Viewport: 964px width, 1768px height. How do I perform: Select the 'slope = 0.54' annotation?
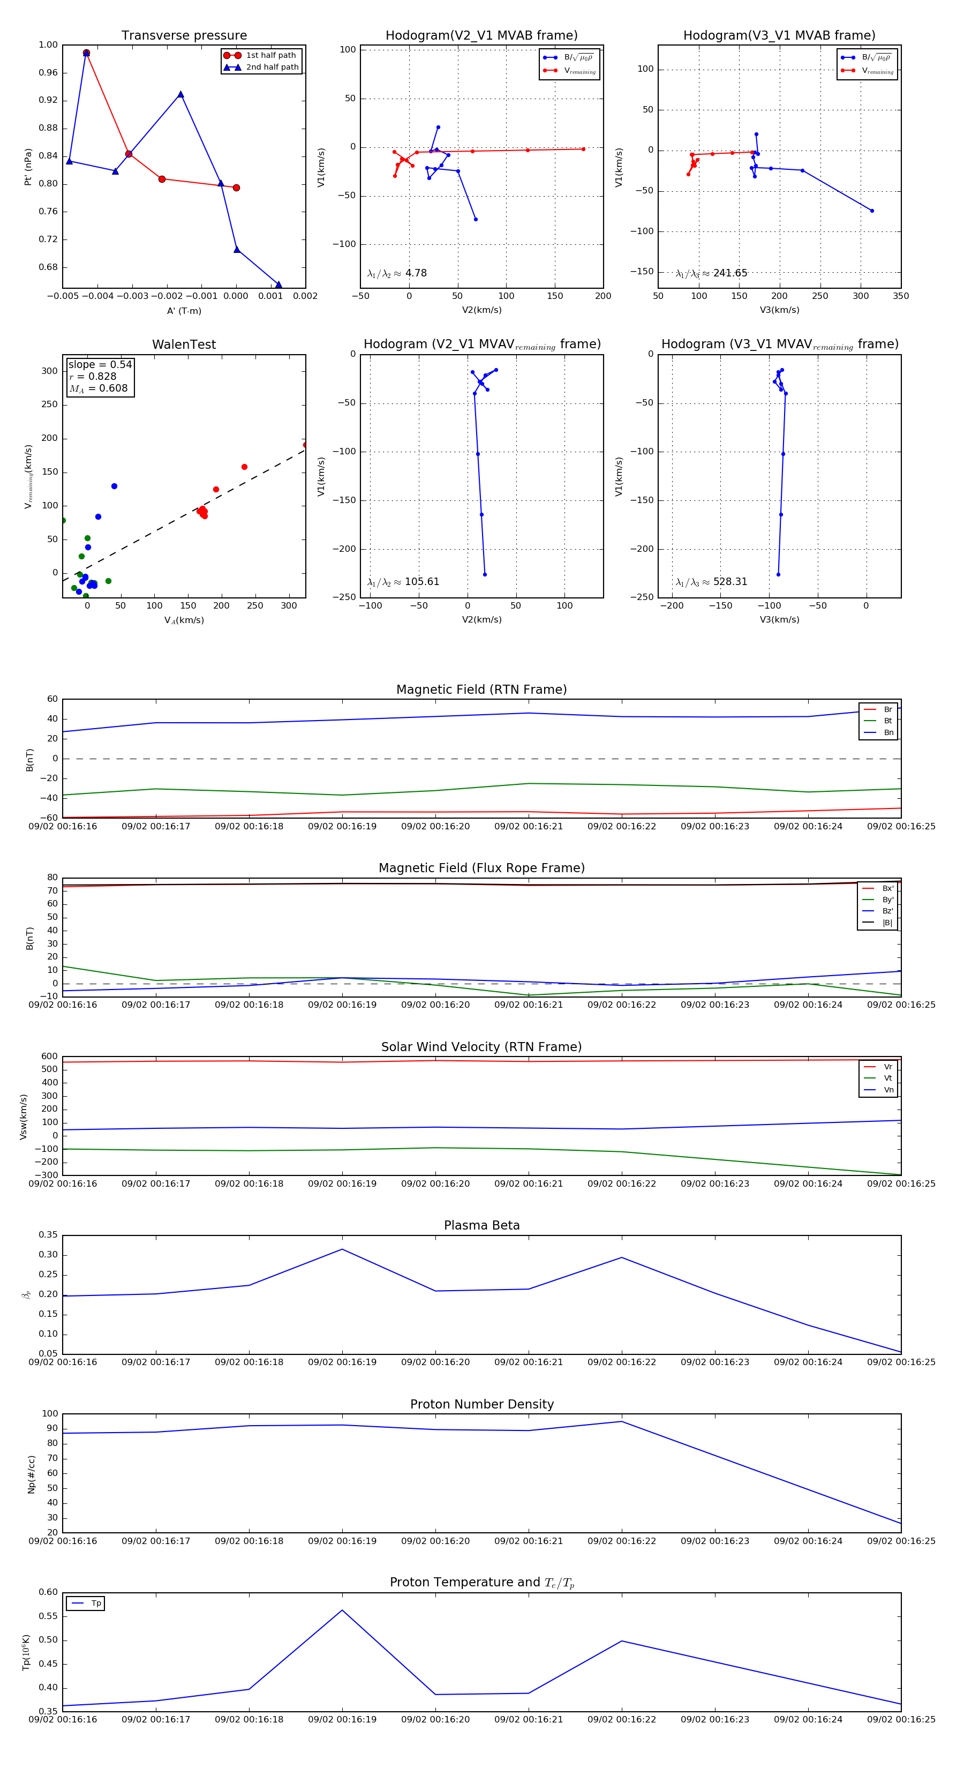(100, 364)
